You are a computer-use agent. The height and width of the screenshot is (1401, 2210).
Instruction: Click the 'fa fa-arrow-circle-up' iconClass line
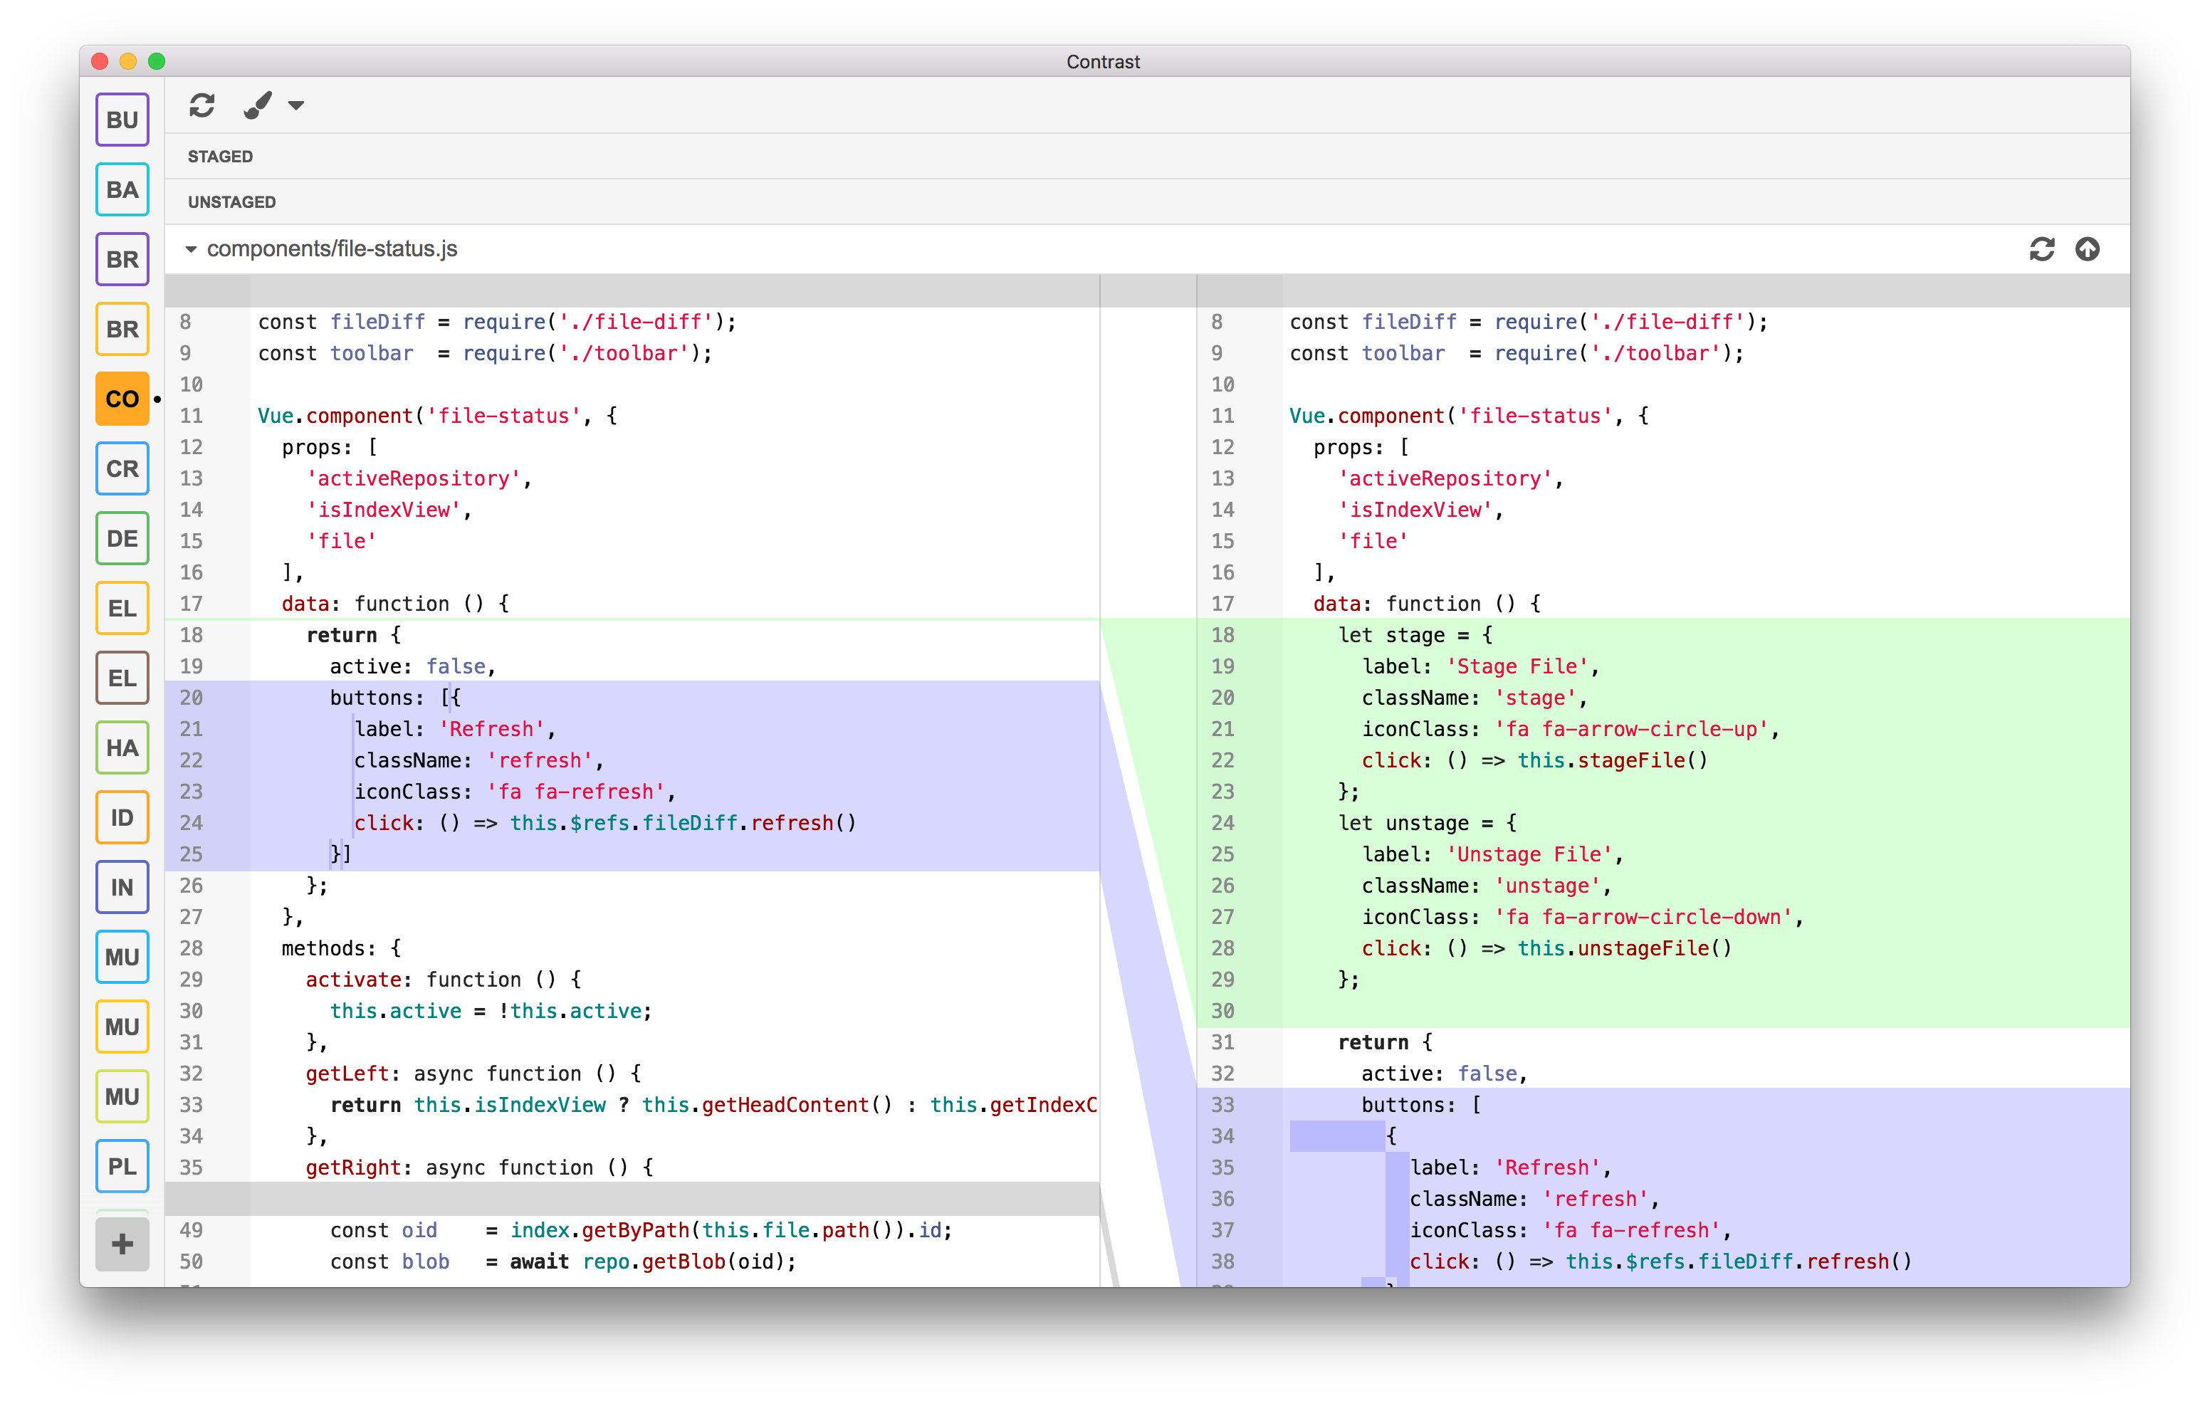pyautogui.click(x=1571, y=728)
